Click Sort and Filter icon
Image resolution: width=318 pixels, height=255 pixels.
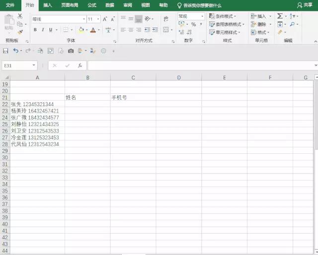[x=292, y=16]
